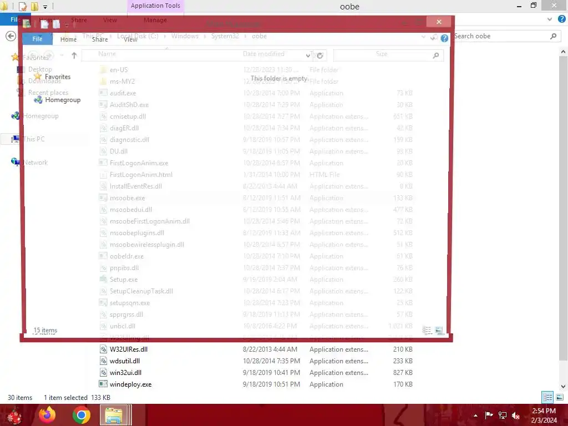Click the 30 items status text
The image size is (568, 426).
click(x=20, y=397)
